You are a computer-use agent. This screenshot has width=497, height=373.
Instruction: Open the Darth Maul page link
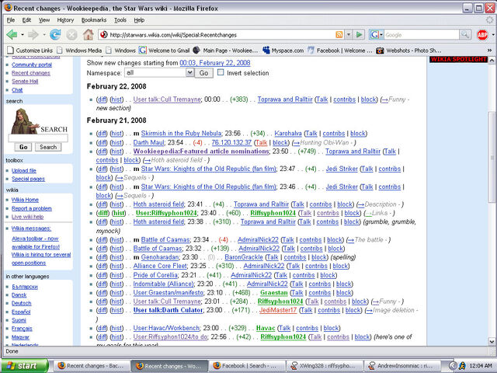[x=148, y=143]
